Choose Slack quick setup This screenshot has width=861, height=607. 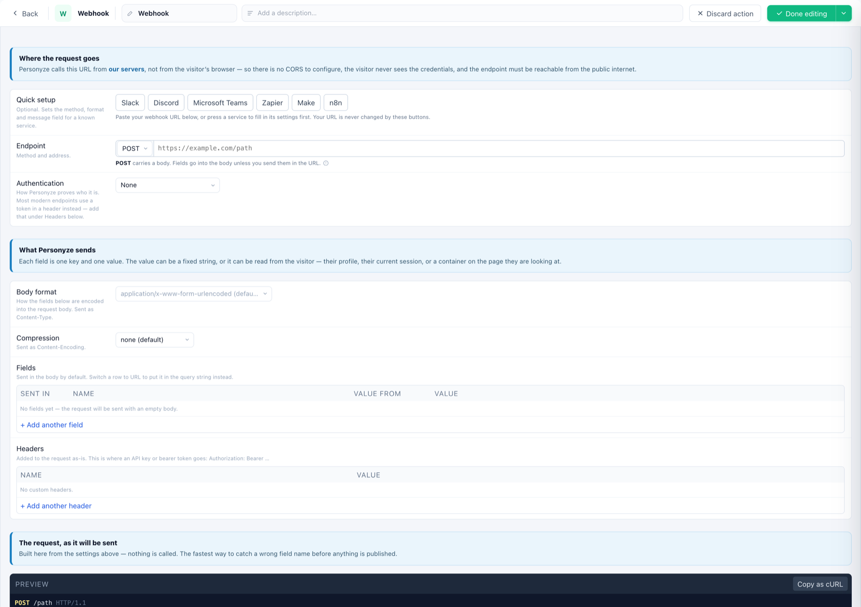[x=130, y=103]
